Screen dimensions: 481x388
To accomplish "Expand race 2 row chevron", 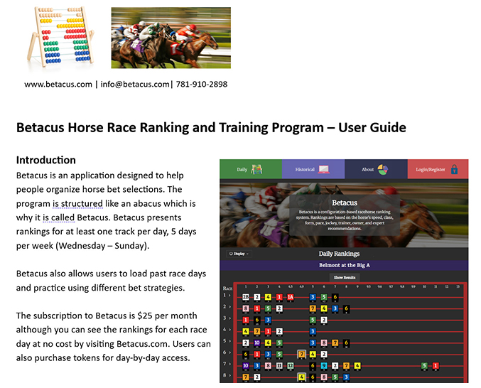I will click(229, 307).
